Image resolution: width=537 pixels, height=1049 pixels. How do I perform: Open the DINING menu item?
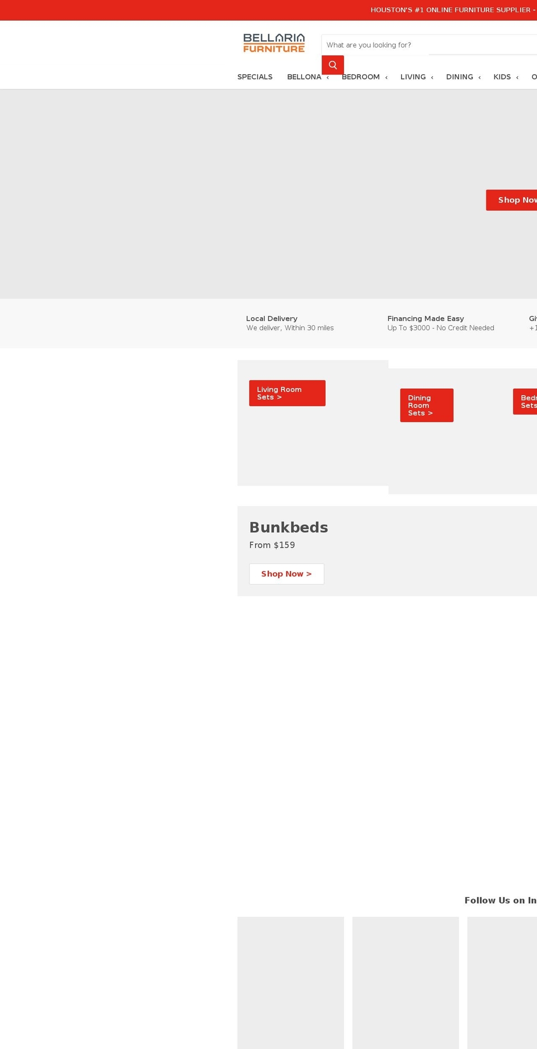point(459,77)
